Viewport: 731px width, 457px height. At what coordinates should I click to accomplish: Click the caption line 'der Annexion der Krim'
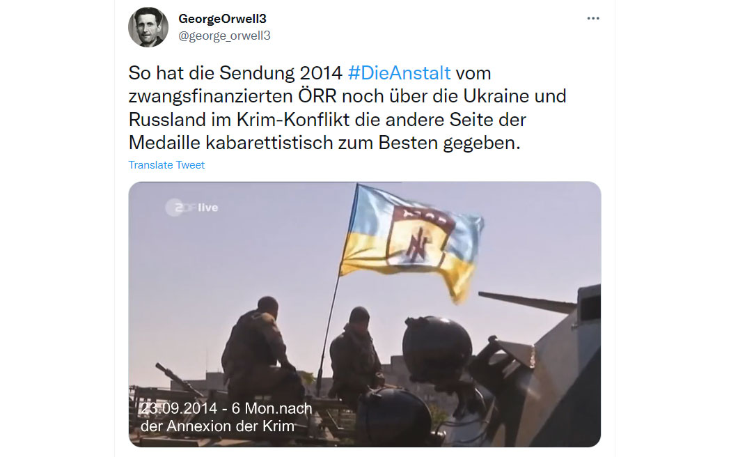[217, 426]
